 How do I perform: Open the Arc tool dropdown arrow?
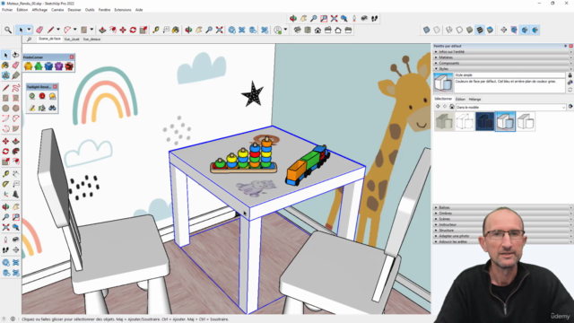click(75, 30)
